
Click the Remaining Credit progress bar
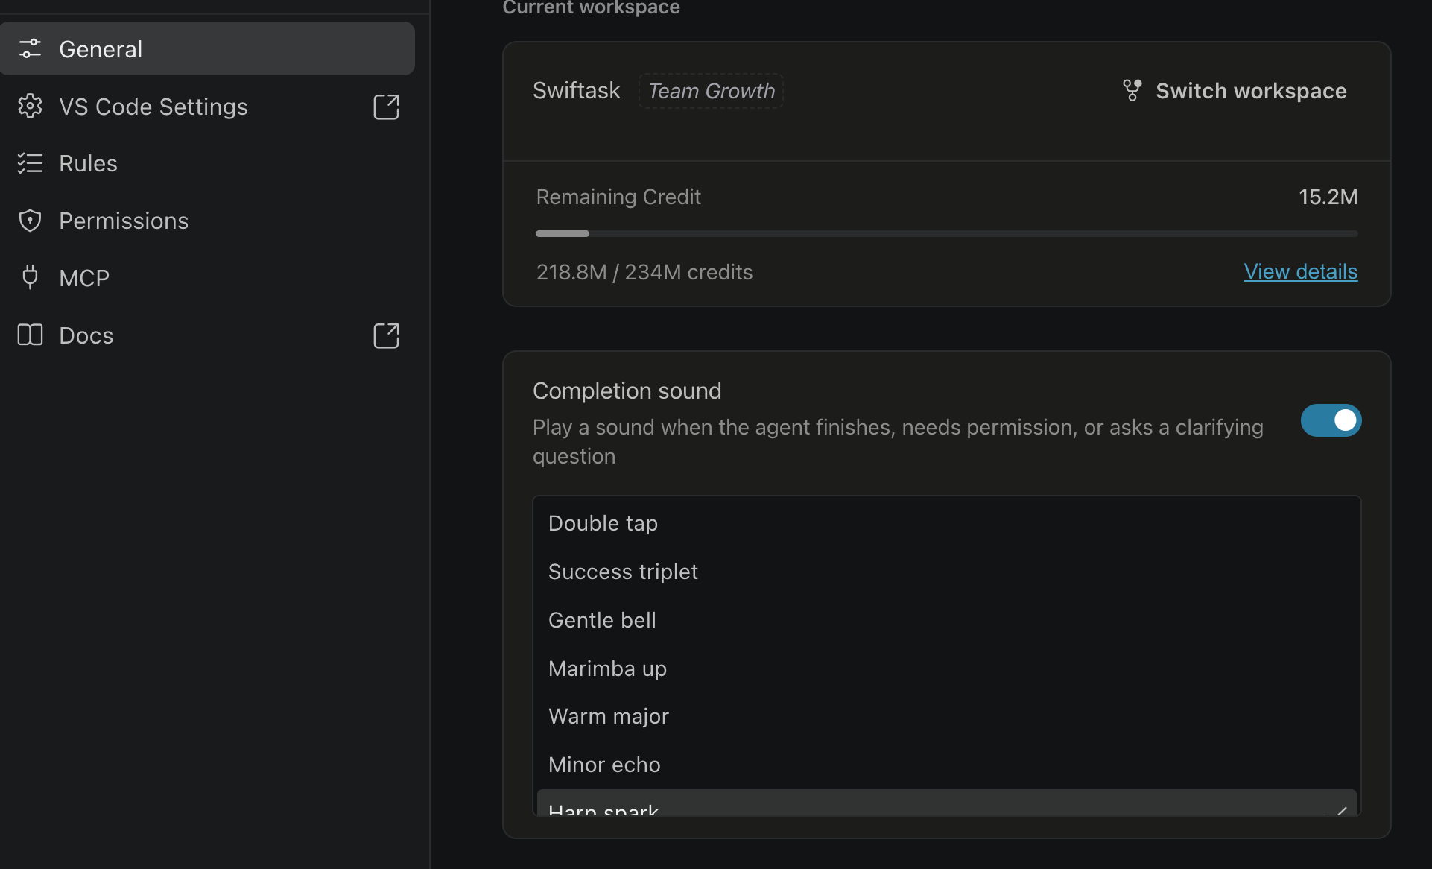click(x=946, y=234)
